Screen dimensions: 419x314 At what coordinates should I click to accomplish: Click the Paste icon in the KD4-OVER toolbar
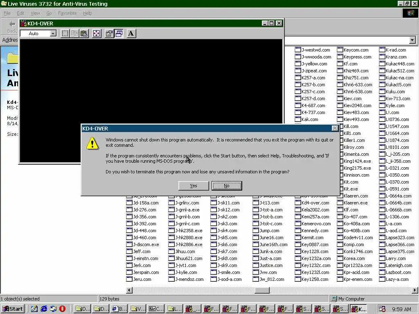coord(84,34)
